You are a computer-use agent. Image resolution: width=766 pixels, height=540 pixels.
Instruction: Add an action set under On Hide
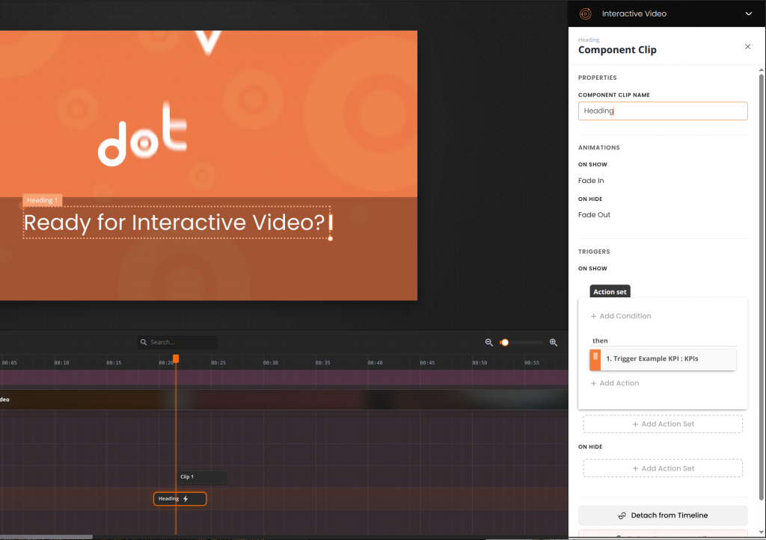(x=663, y=468)
